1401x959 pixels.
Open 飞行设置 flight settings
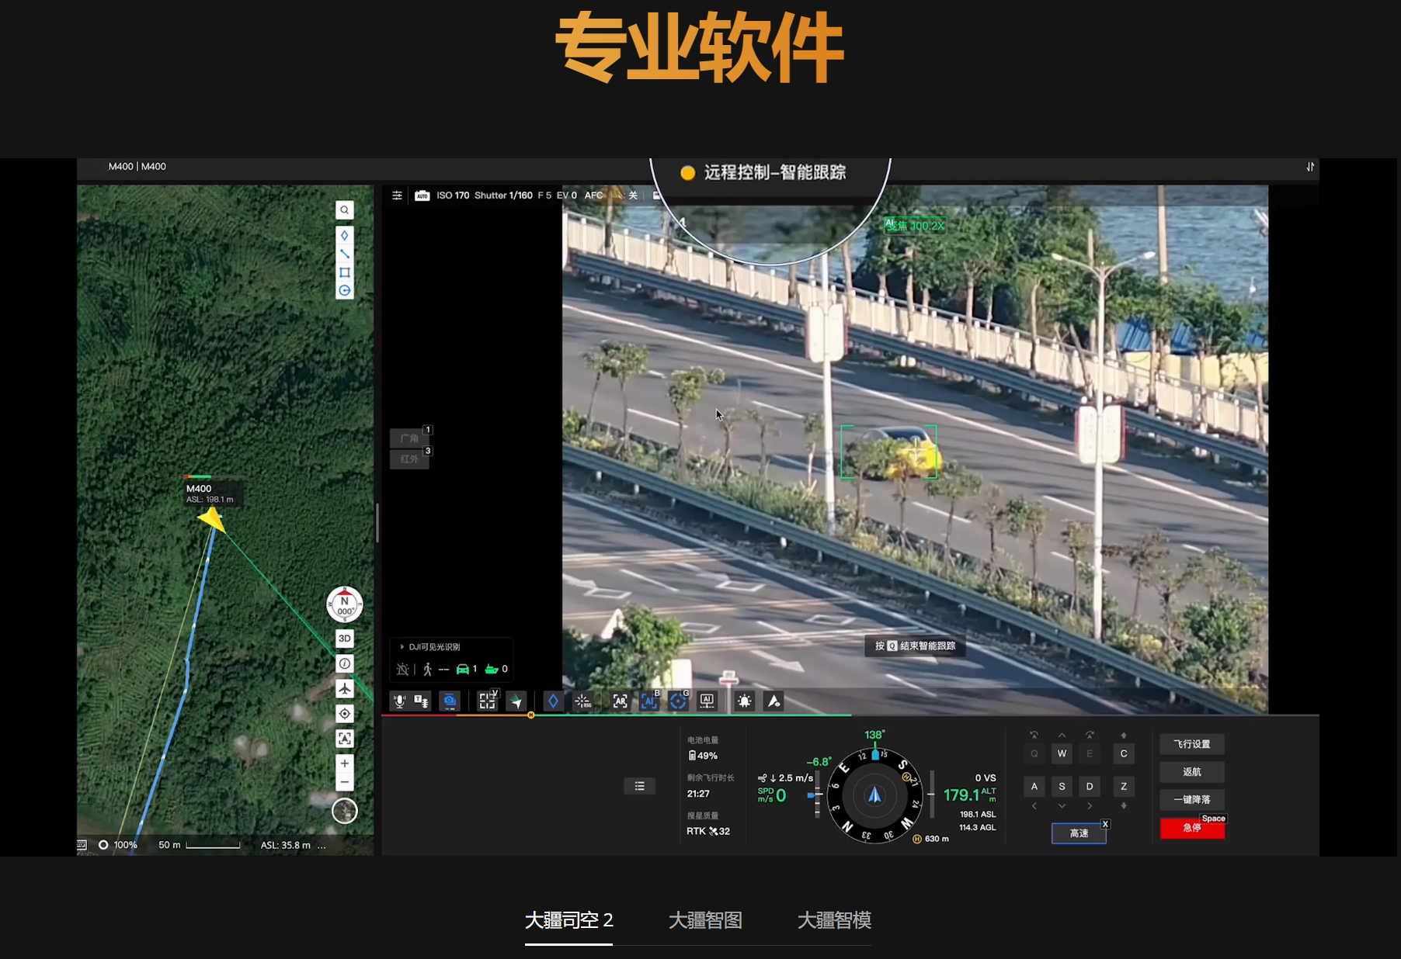(x=1192, y=744)
